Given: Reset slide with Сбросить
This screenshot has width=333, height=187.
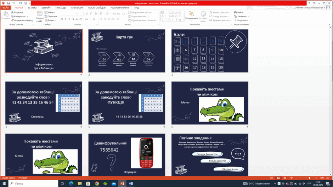Looking at the screenshot, I should (x=51, y=16).
